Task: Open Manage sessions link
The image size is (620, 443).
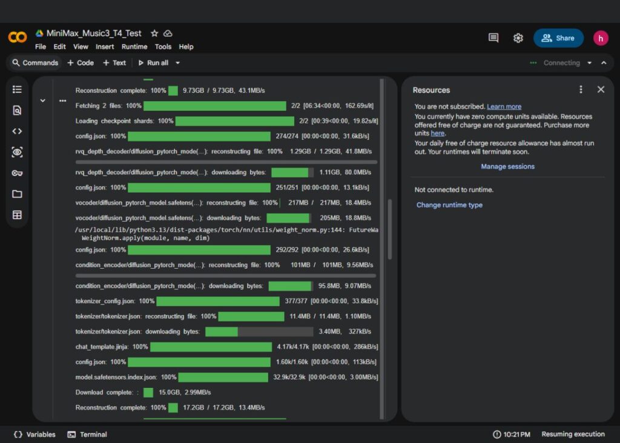Action: click(x=508, y=167)
